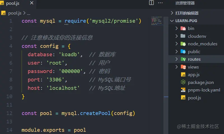Click the '3306' port value
The image size is (224, 134).
click(55, 79)
